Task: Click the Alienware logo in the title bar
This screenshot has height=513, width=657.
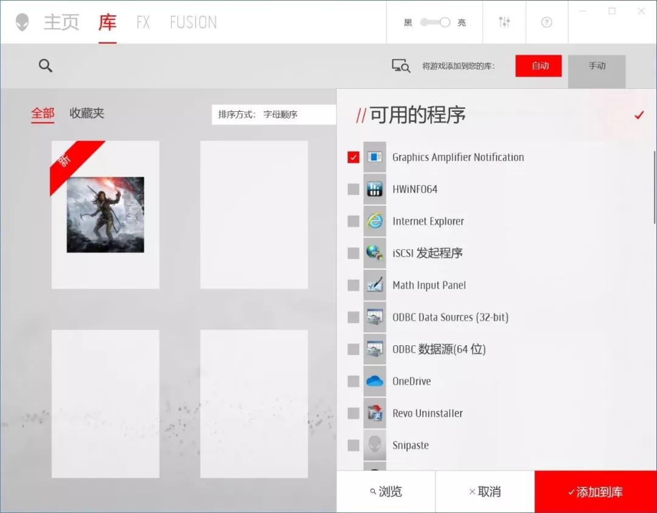Action: click(21, 21)
